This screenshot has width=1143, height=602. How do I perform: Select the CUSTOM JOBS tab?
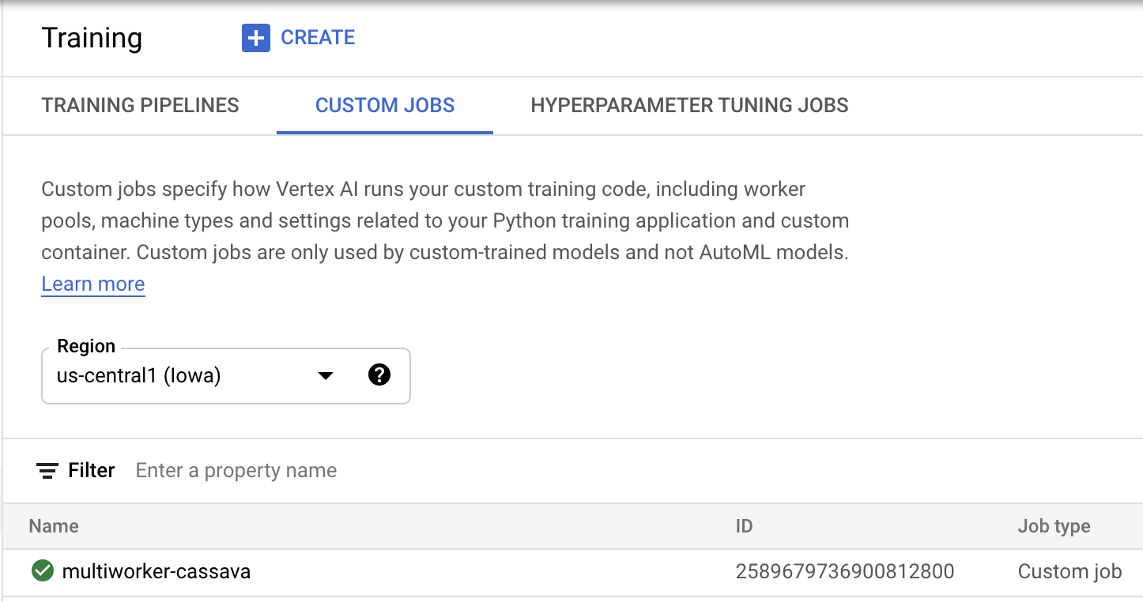pos(384,105)
